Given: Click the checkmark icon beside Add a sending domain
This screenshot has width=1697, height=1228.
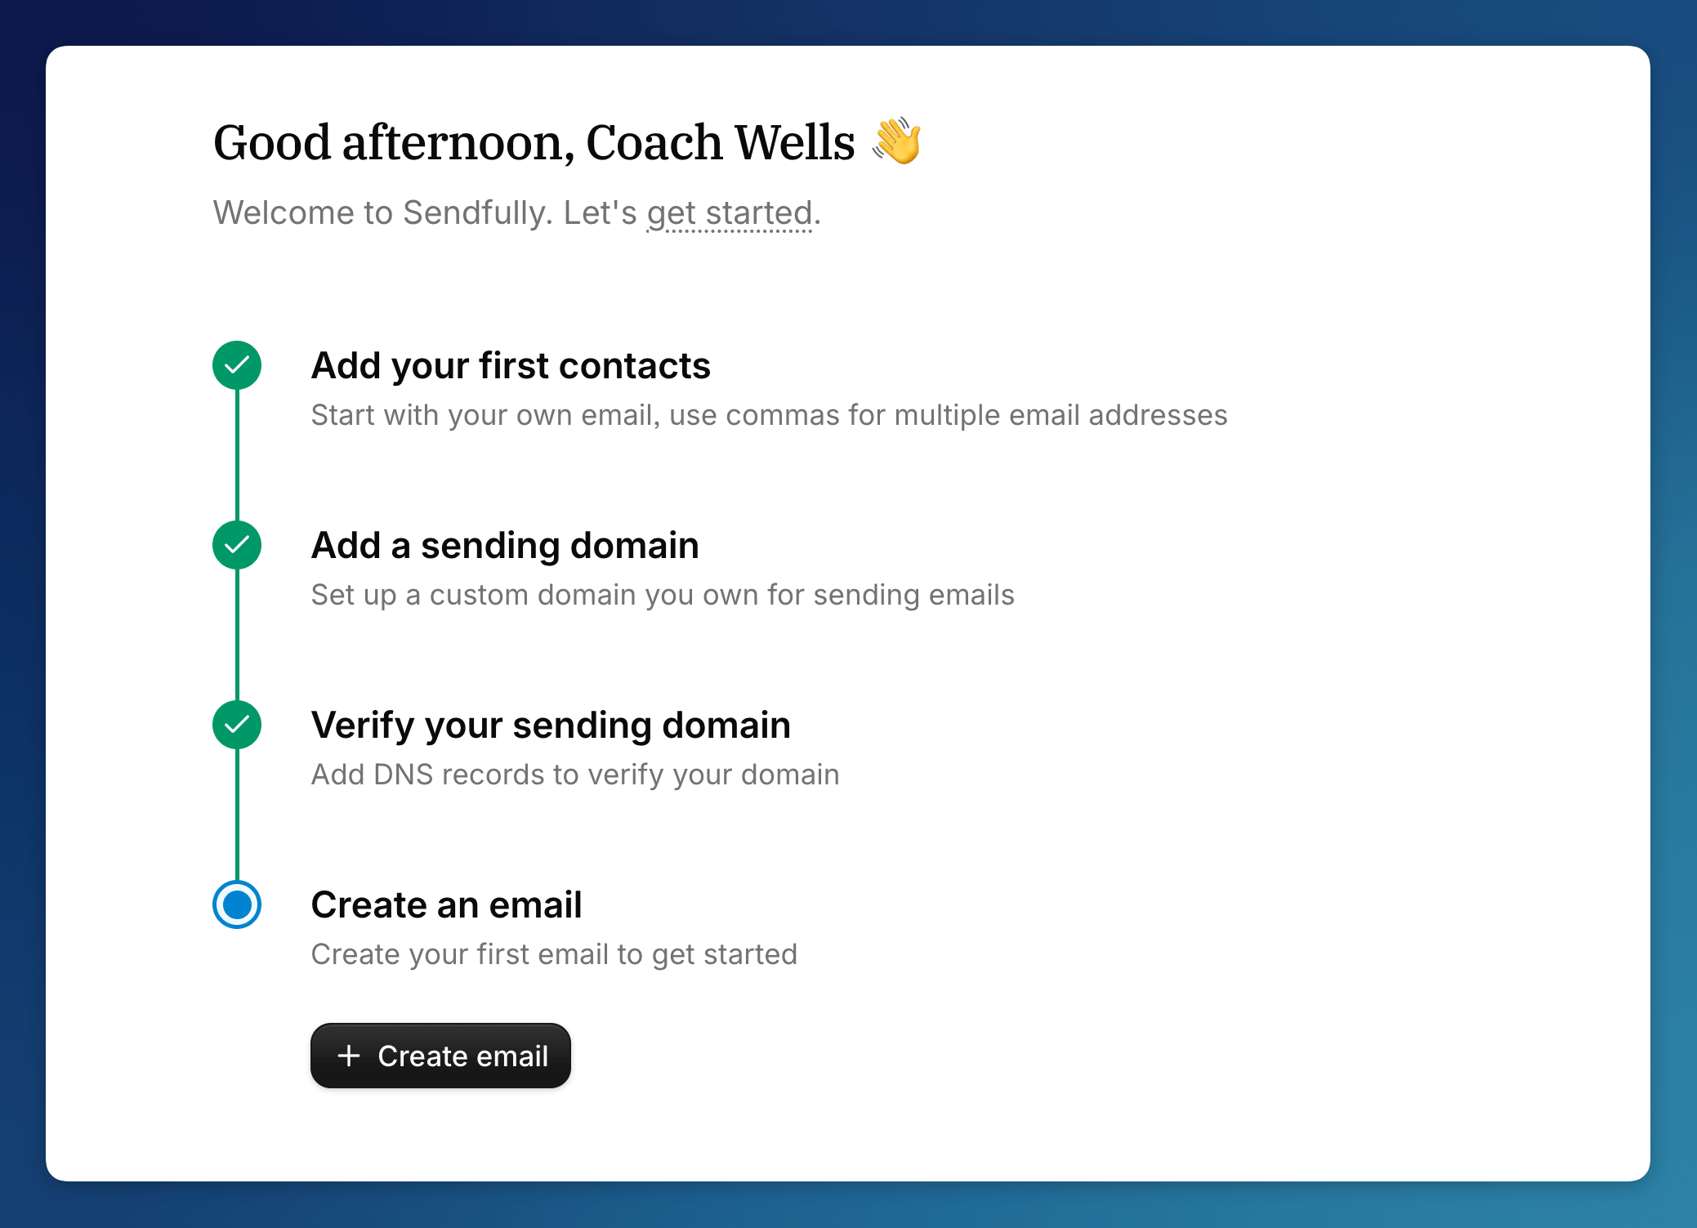Looking at the screenshot, I should (x=236, y=545).
